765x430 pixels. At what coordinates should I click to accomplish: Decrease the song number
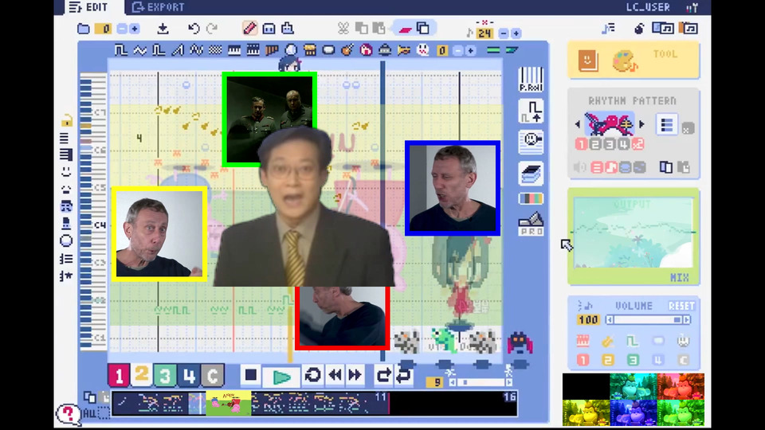pos(121,29)
